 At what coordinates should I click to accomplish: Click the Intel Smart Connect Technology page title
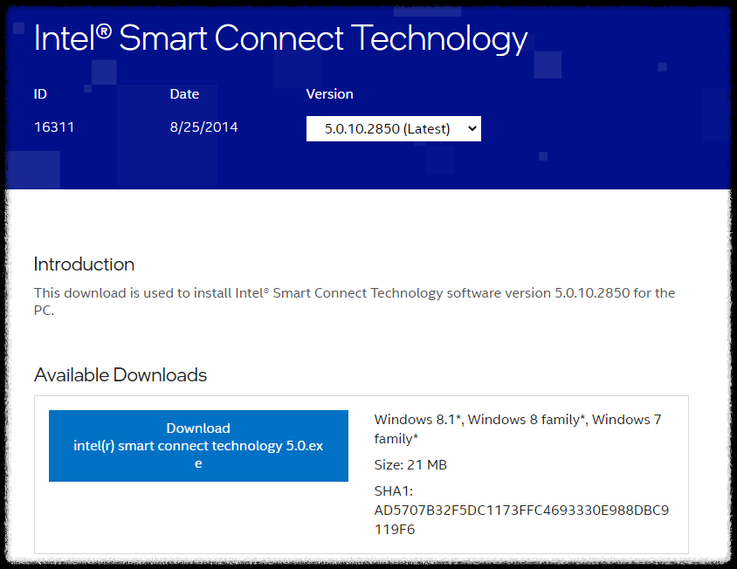(x=281, y=39)
